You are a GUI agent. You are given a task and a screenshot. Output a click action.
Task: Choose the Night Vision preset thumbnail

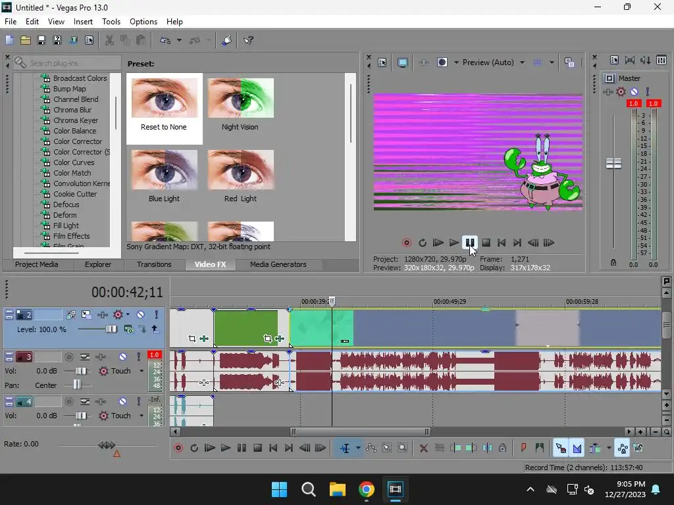(x=240, y=99)
